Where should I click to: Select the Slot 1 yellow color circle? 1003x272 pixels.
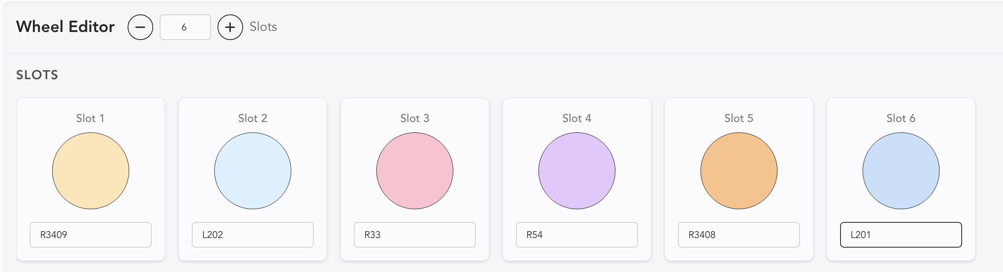pyautogui.click(x=91, y=171)
